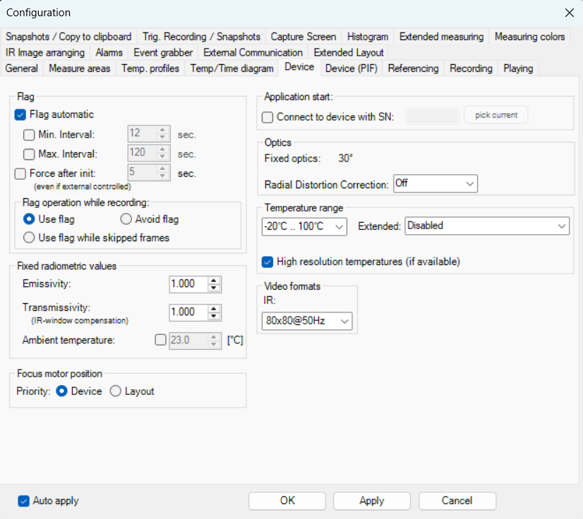583x519 pixels.
Task: Open Measuring colors tab
Action: tap(529, 37)
